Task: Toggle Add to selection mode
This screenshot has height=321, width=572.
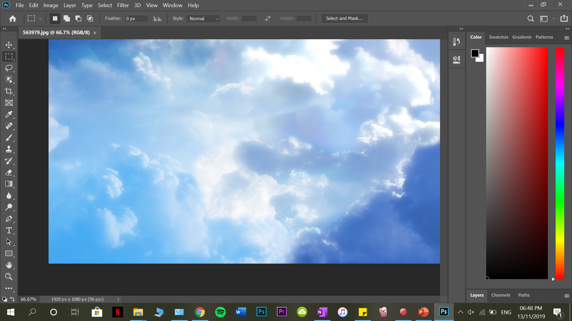Action: point(66,18)
